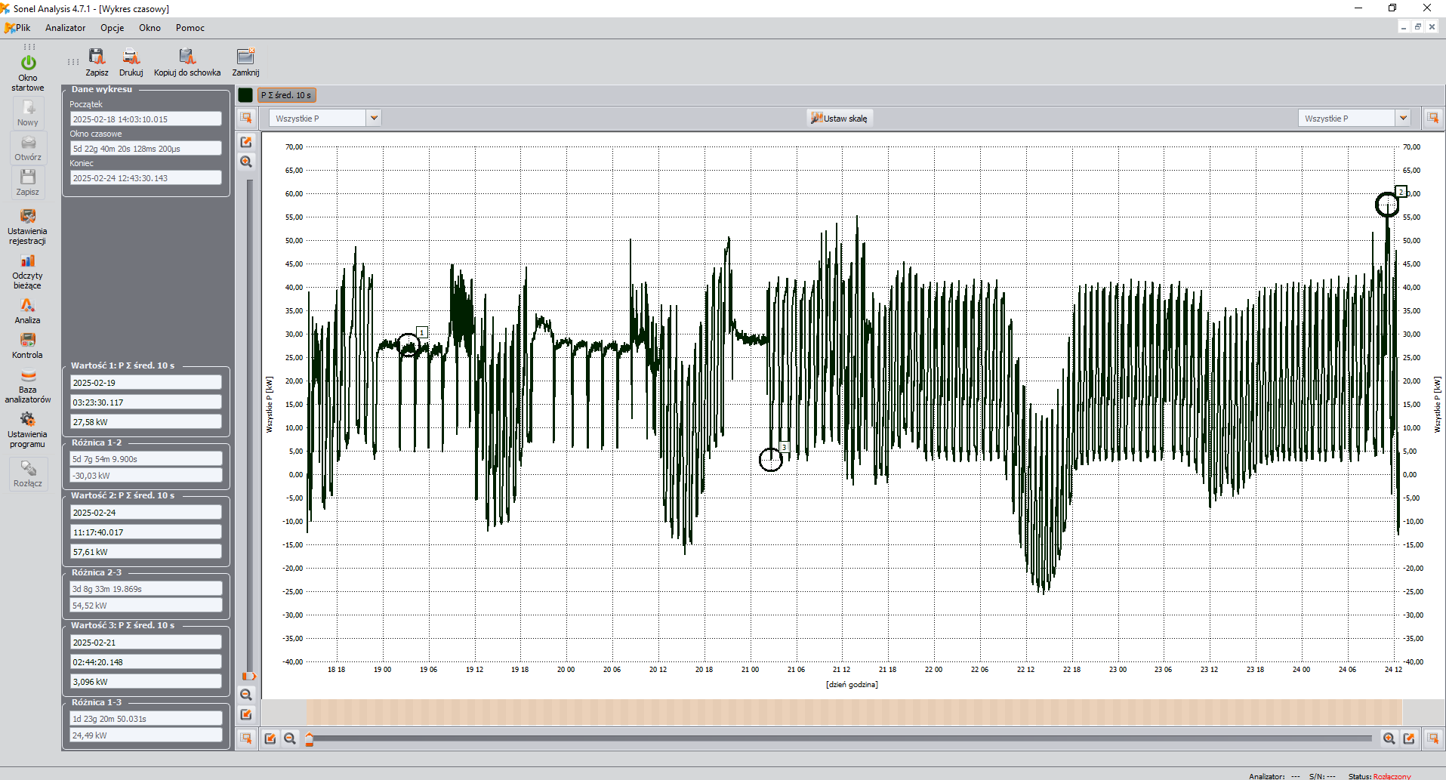Click the black series color swatch
1446x780 pixels.
click(x=245, y=95)
